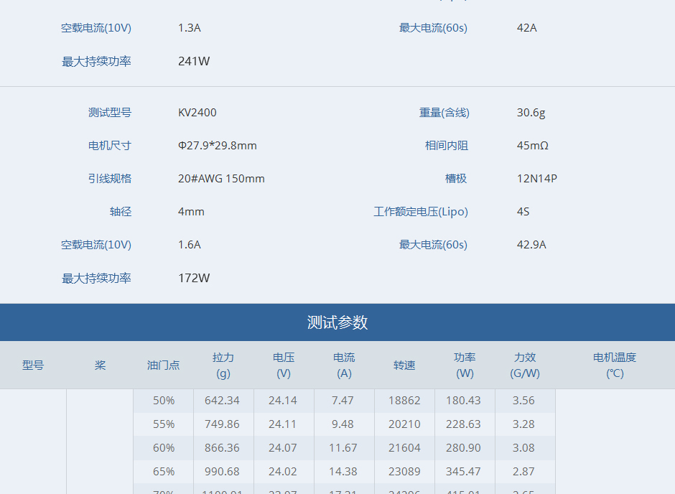Select the 20#AWG 150mm lead spec value
675x494 pixels.
coord(221,179)
